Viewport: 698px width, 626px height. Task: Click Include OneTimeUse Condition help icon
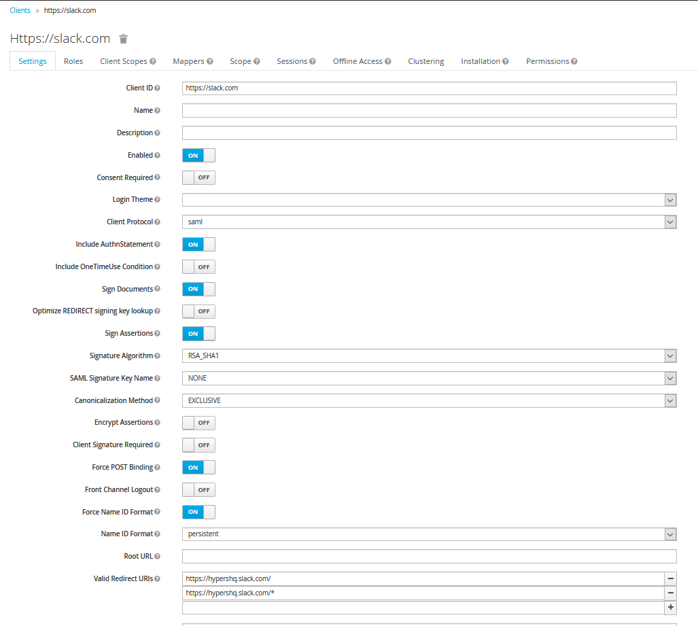(x=157, y=266)
